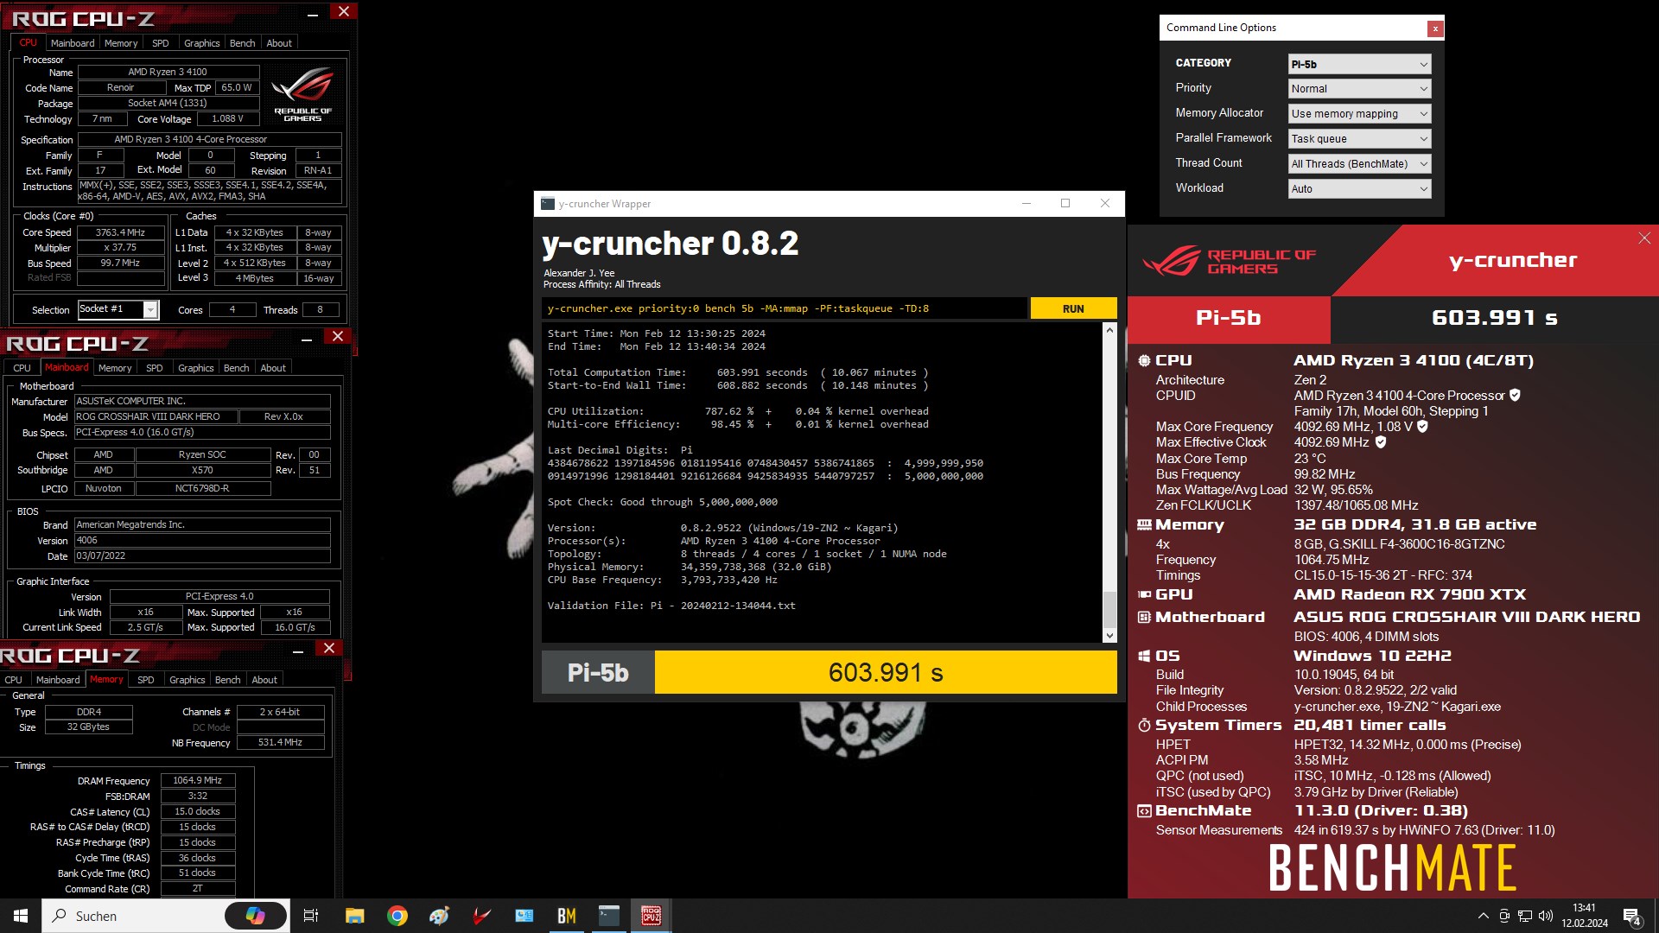Click the System Timers stopwatch icon

click(1144, 726)
